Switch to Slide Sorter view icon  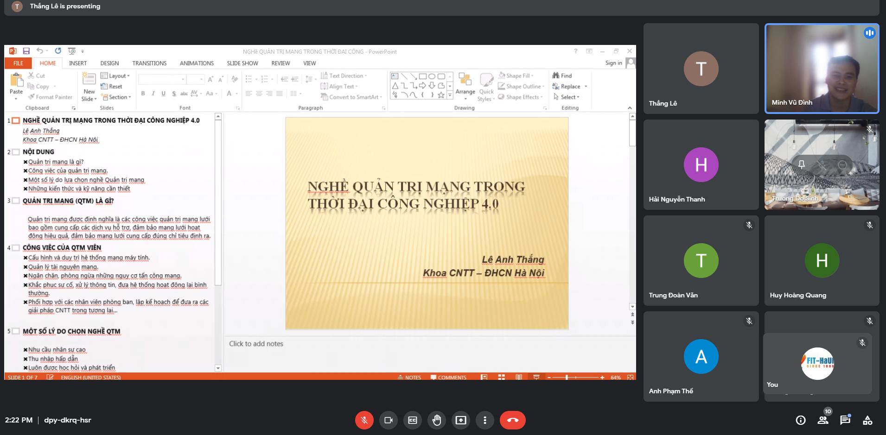pyautogui.click(x=501, y=377)
